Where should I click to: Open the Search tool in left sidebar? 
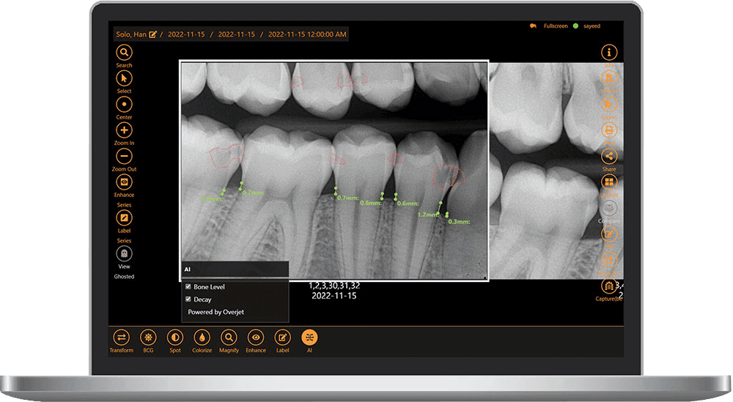tap(124, 52)
